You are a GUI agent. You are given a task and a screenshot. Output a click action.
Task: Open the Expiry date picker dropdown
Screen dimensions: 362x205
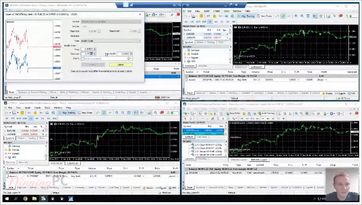point(130,59)
